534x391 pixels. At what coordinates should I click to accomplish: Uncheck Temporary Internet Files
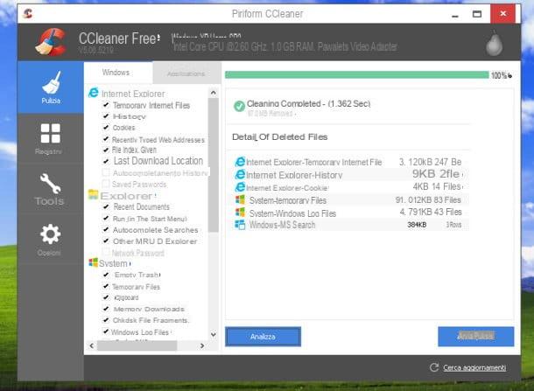coord(106,105)
